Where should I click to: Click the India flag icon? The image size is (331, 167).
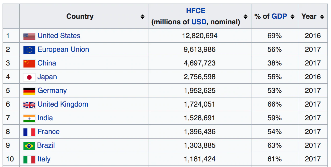(29, 118)
